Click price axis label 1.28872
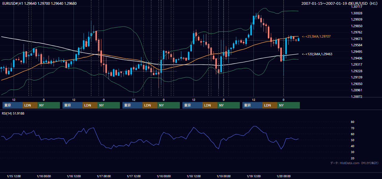 (x=356, y=97)
